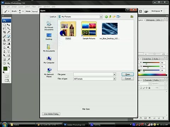Switch to the Channels tab

(148, 80)
